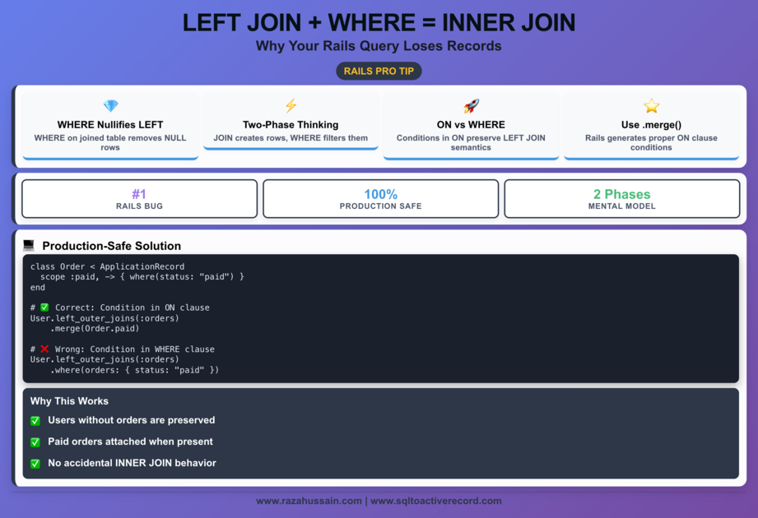This screenshot has width=758, height=518.
Task: Click 'Rails generates proper ON clause conditions'
Action: [651, 142]
